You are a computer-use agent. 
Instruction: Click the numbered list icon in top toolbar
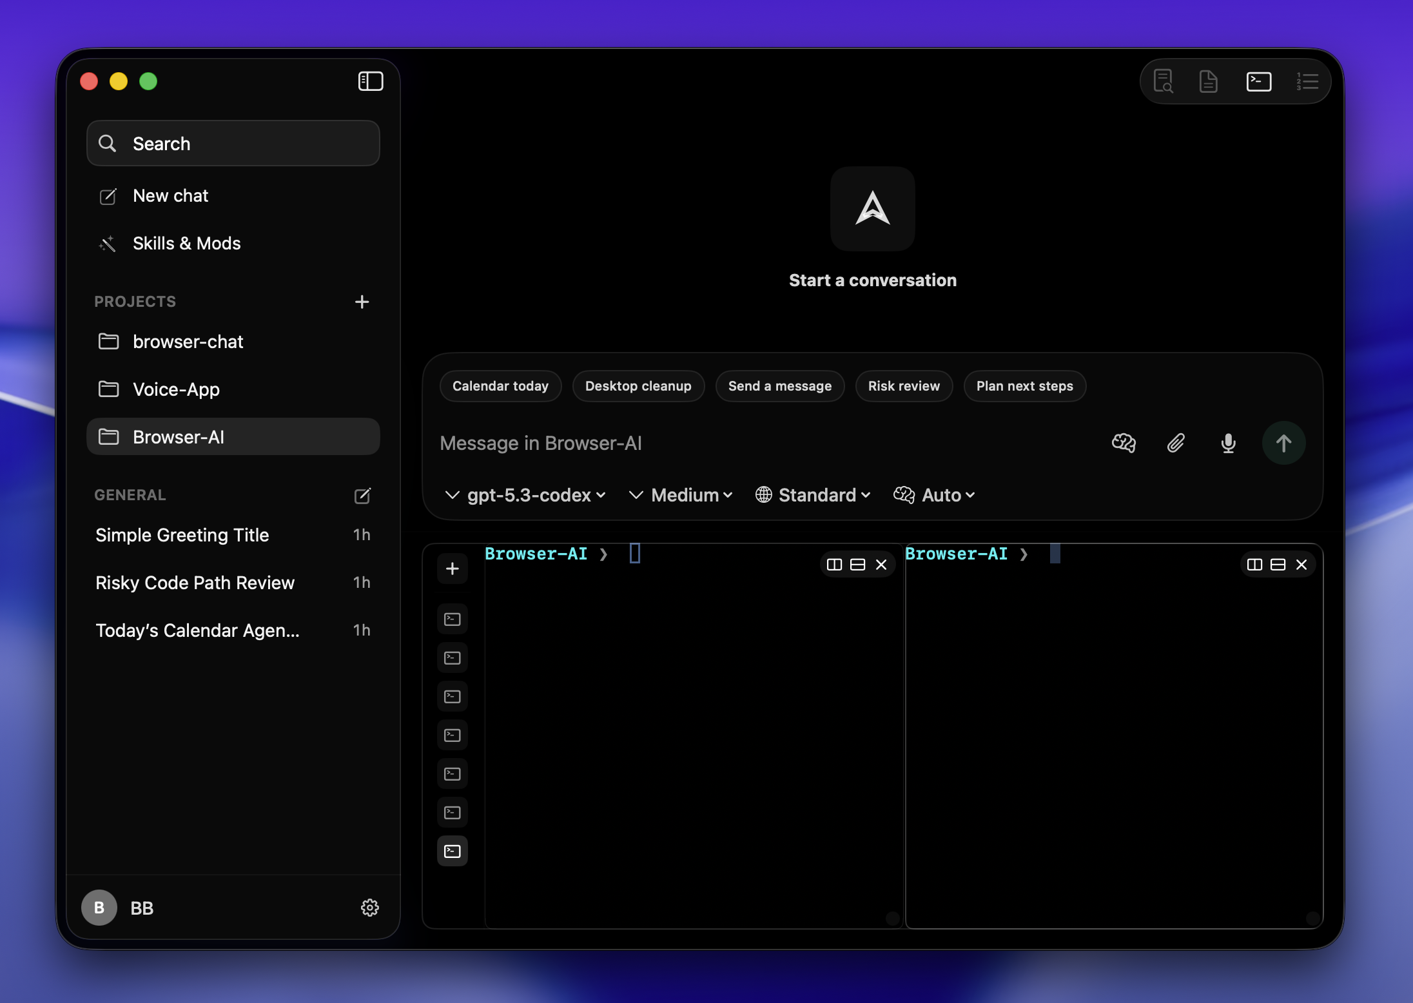pos(1307,81)
